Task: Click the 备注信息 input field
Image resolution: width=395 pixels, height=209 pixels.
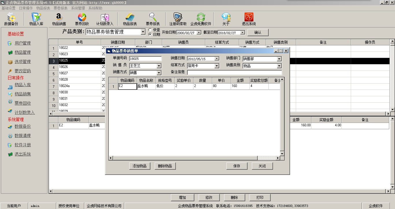Action: (x=235, y=72)
